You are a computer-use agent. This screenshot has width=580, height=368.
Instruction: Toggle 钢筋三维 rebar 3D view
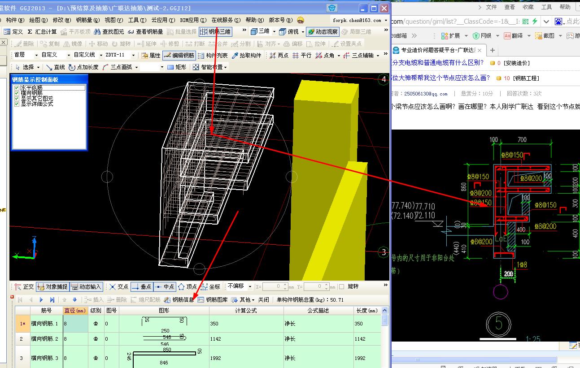click(216, 32)
